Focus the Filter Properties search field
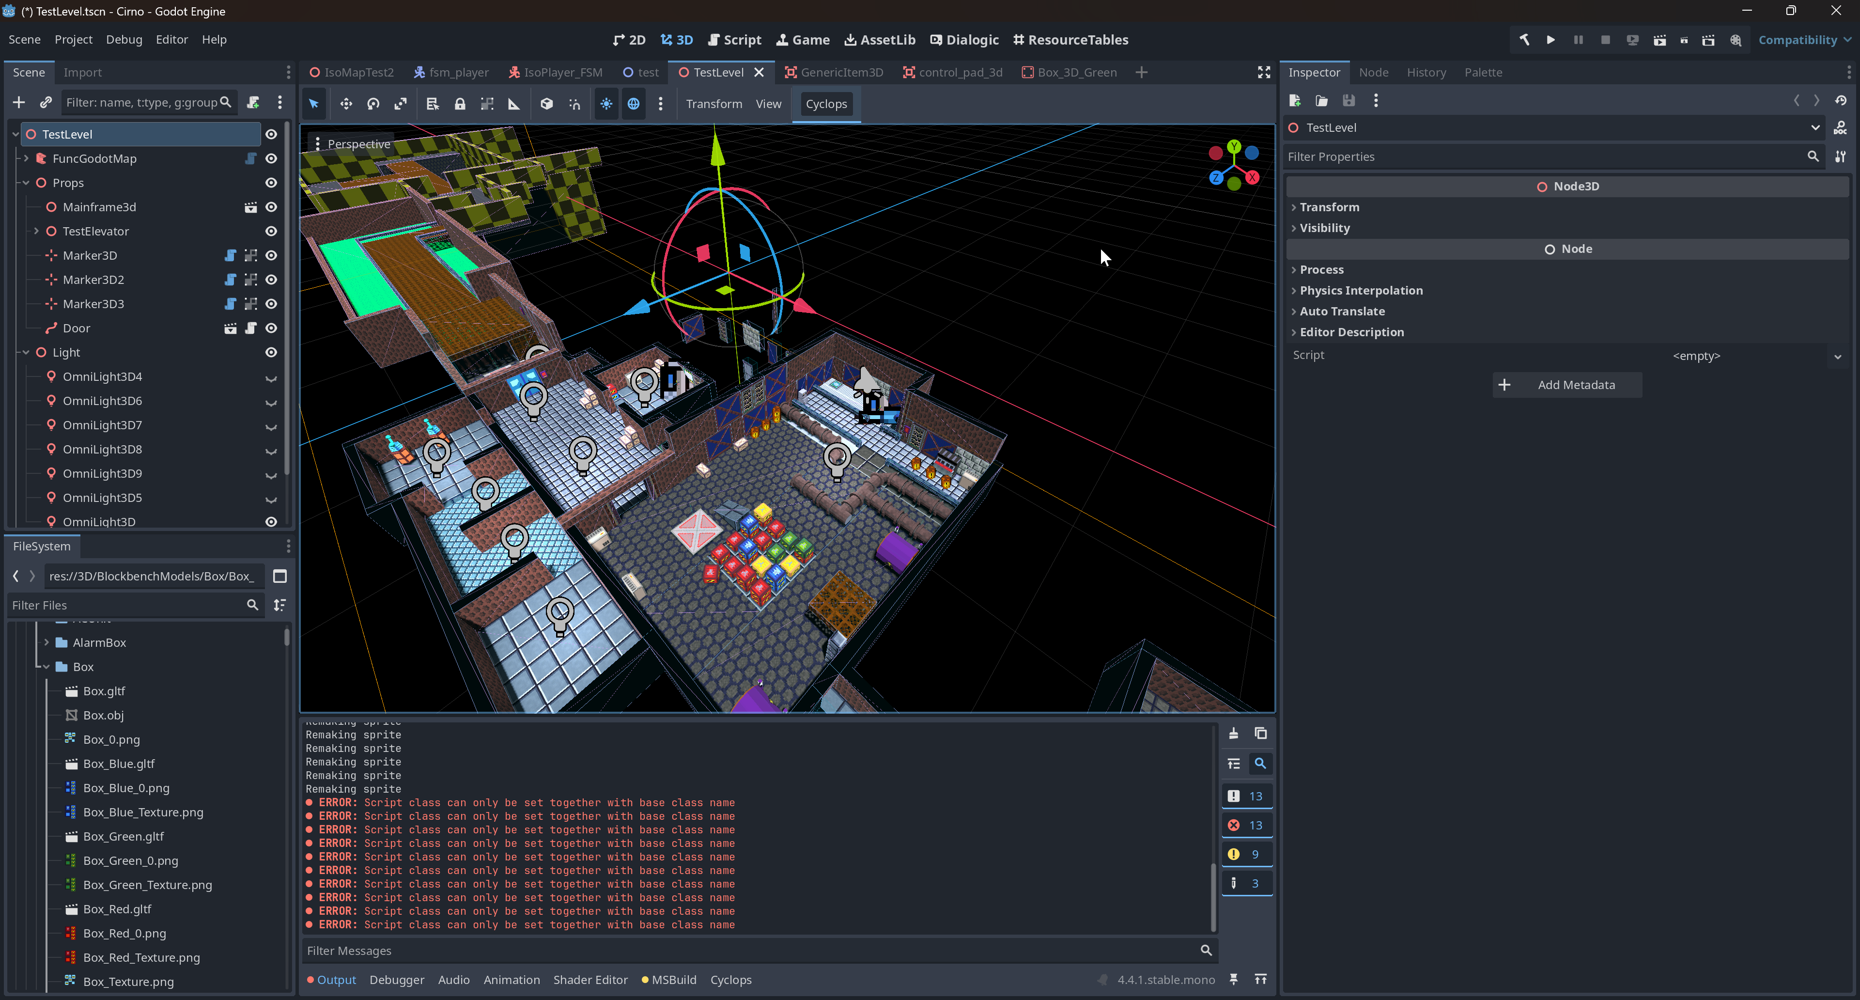This screenshot has width=1860, height=1000. pos(1554,156)
